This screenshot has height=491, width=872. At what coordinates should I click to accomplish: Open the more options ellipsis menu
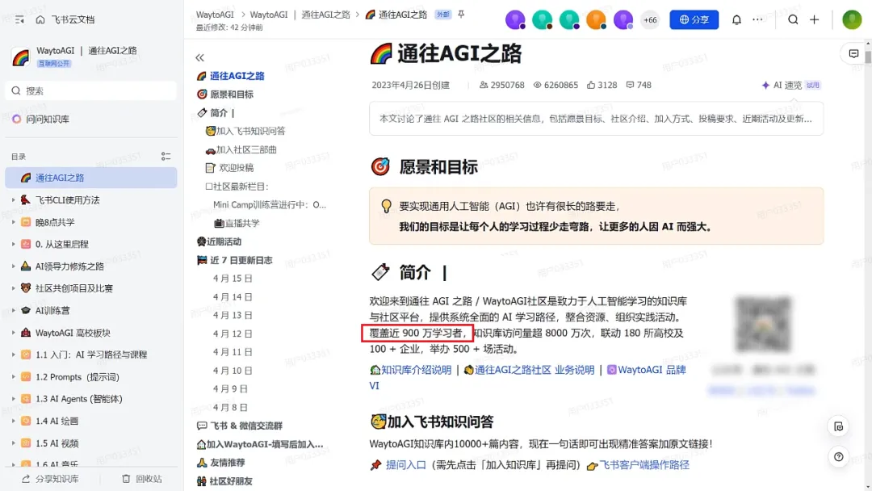757,19
